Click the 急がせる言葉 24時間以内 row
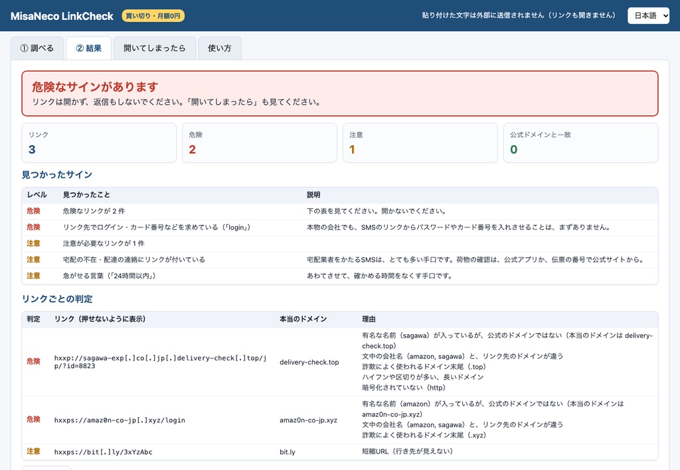Screen dimensions: 680x470 [340, 276]
